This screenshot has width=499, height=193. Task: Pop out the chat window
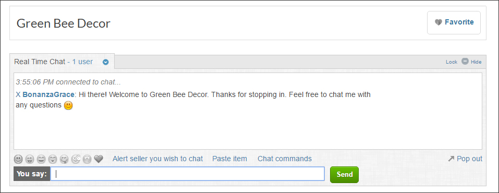click(x=465, y=159)
